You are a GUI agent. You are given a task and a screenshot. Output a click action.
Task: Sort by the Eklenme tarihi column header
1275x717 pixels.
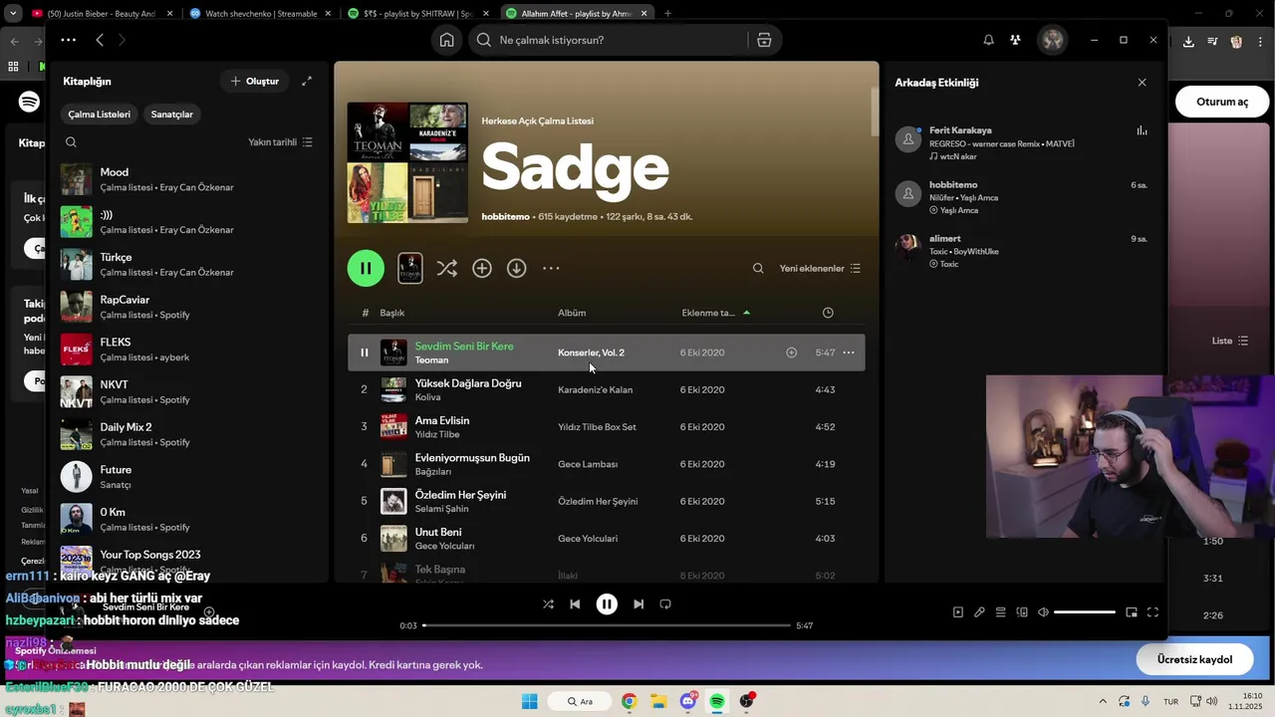tap(708, 313)
